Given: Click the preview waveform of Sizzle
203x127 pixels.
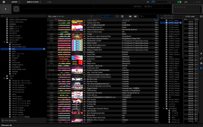Looking at the screenshot, I should pos(64,61).
